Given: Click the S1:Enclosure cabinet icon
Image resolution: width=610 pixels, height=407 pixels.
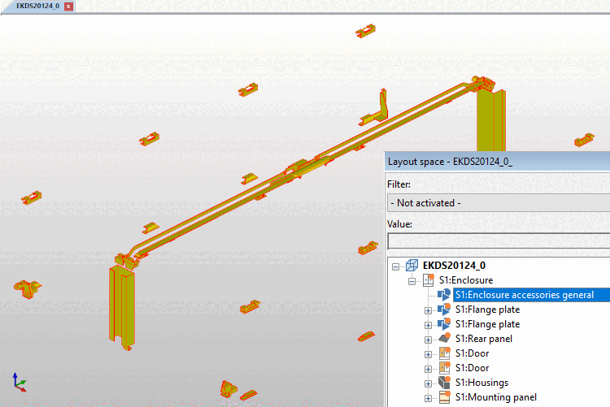Looking at the screenshot, I should tap(429, 280).
